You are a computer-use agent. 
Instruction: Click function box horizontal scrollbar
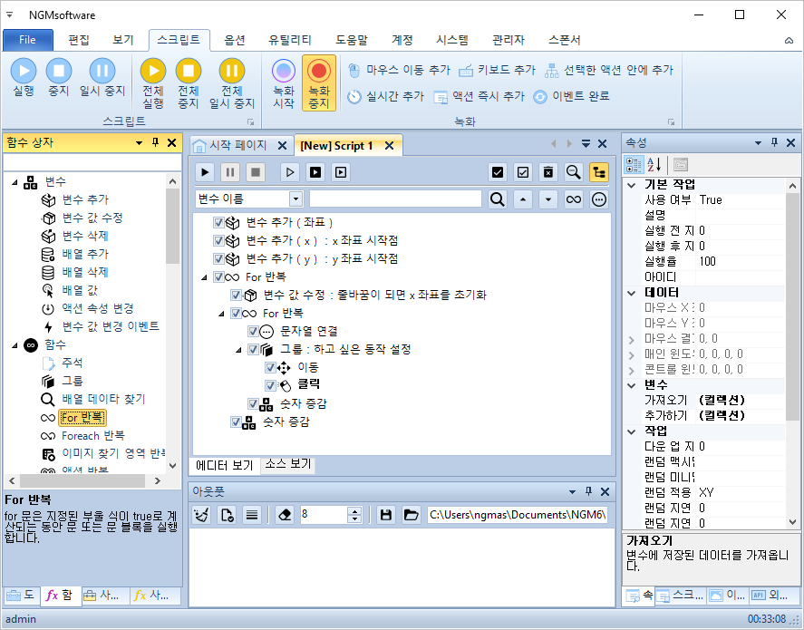point(82,480)
